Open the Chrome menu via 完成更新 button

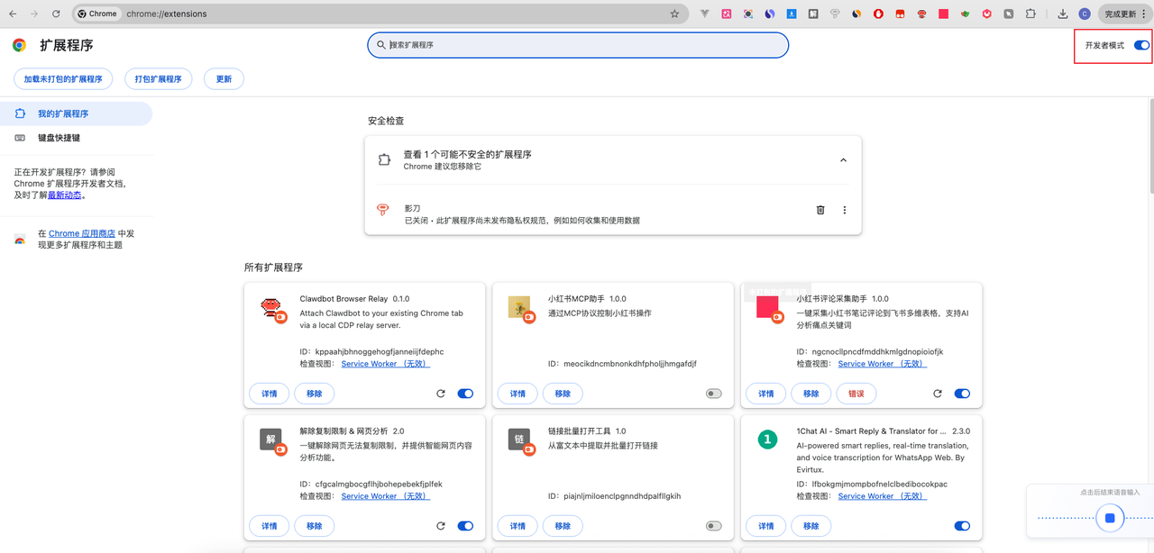coord(1124,14)
